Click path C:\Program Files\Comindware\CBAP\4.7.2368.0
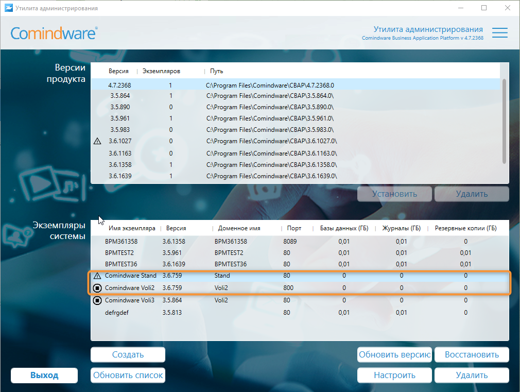The height and width of the screenshot is (392, 520). (x=270, y=86)
